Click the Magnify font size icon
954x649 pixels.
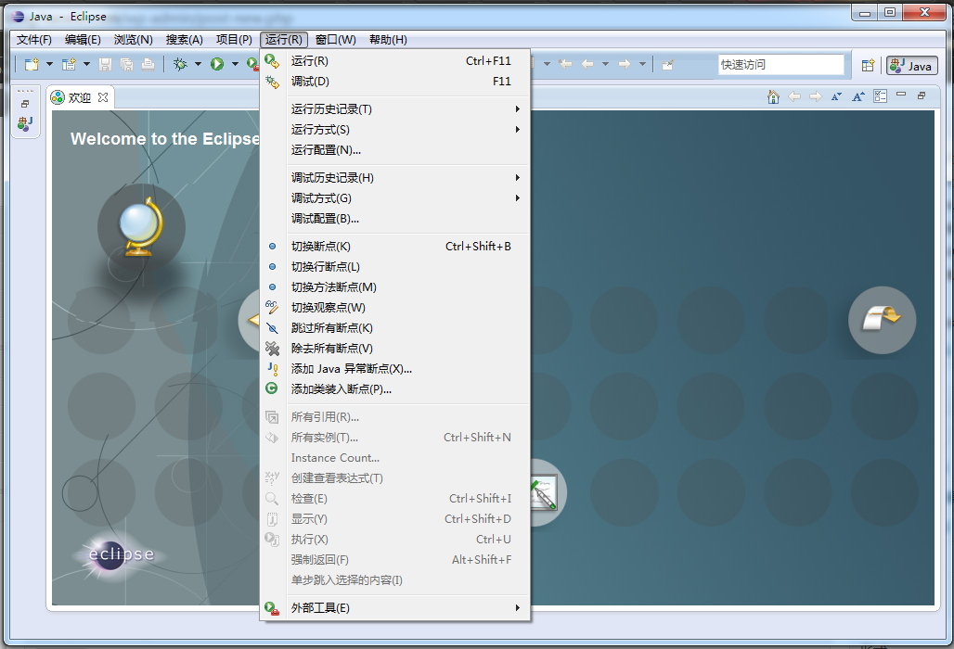tap(858, 96)
